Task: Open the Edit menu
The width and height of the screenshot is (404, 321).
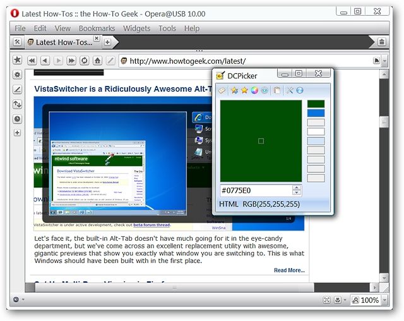Action: [40, 28]
